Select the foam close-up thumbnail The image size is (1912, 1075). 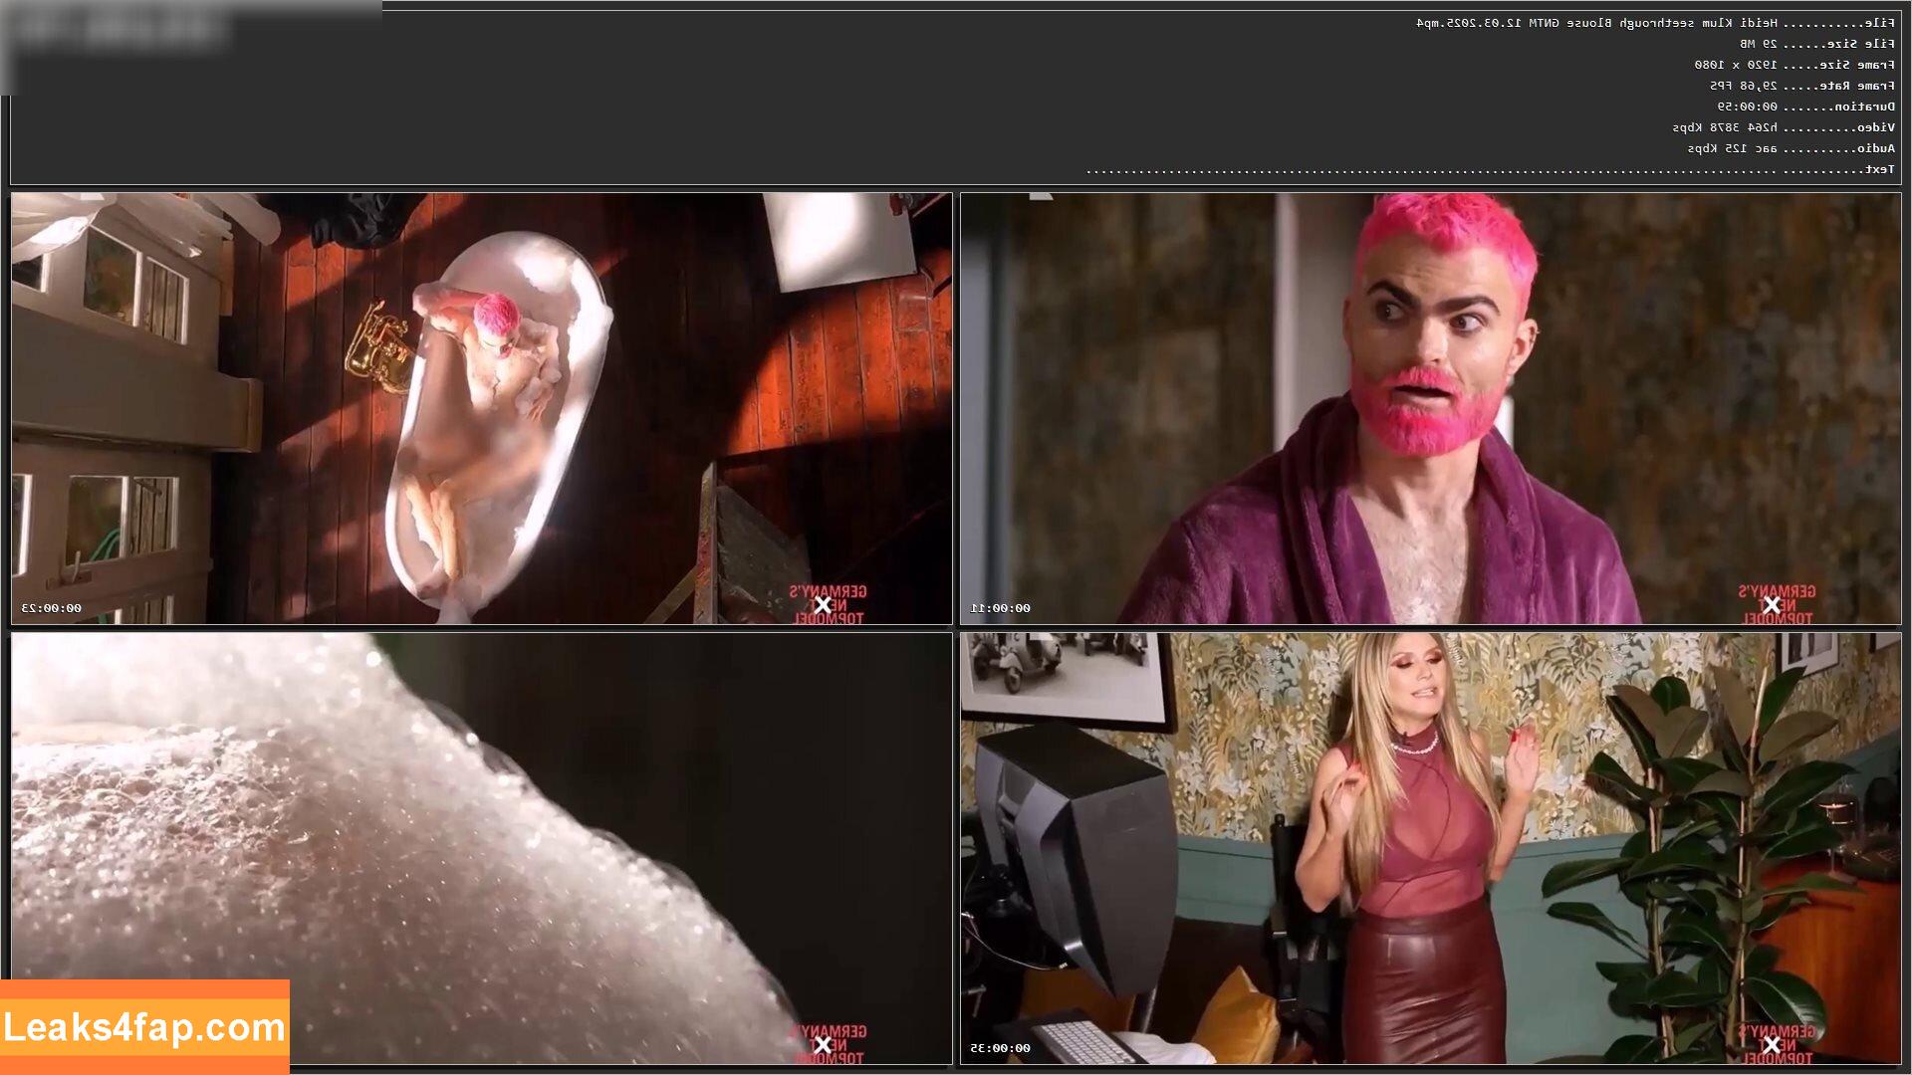[481, 848]
